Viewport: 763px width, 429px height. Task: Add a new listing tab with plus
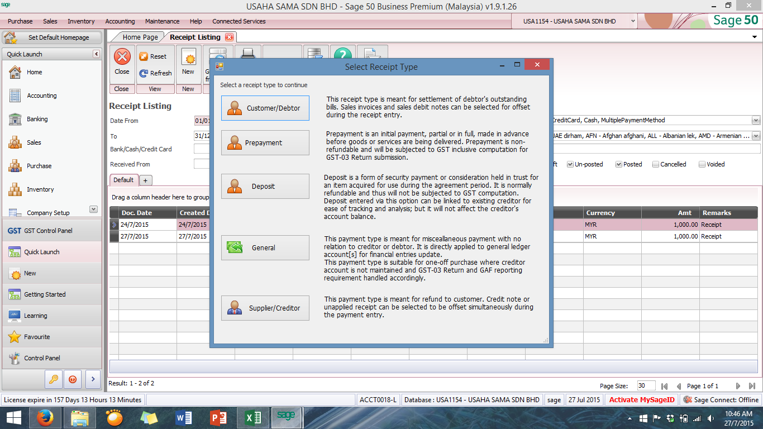[145, 180]
